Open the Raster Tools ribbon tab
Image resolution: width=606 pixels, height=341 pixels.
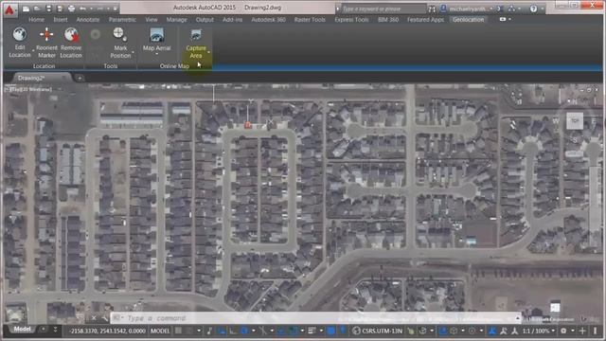[x=310, y=19]
